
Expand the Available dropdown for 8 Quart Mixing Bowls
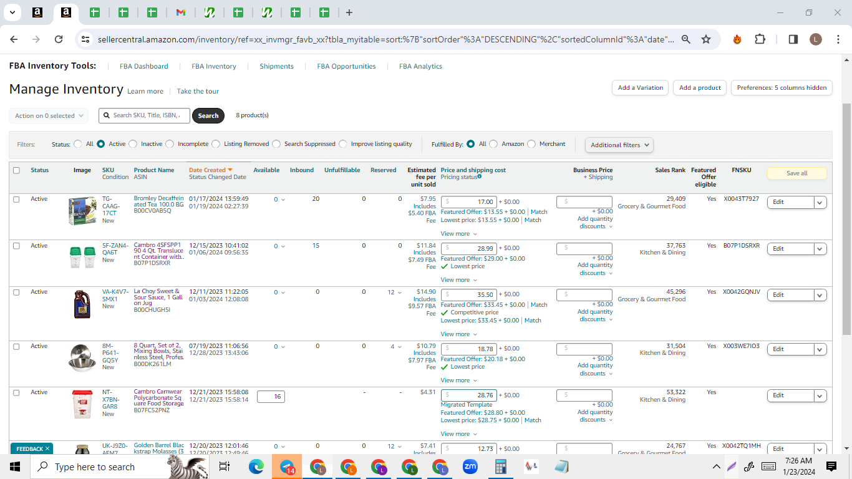(279, 346)
